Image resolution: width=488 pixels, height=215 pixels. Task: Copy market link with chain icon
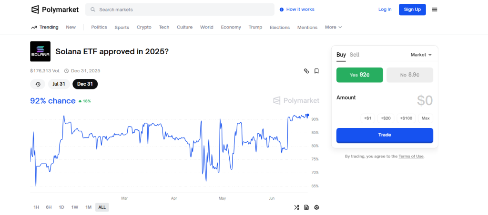pyautogui.click(x=306, y=71)
